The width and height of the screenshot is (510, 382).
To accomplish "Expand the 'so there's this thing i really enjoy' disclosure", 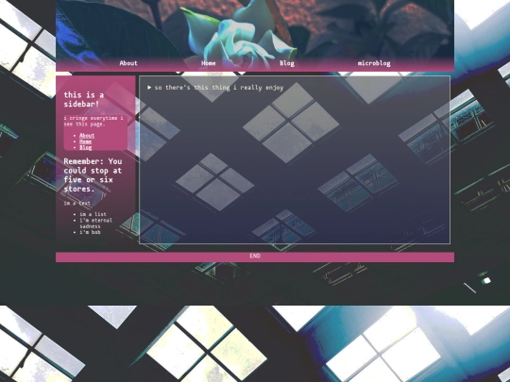I will pyautogui.click(x=215, y=88).
